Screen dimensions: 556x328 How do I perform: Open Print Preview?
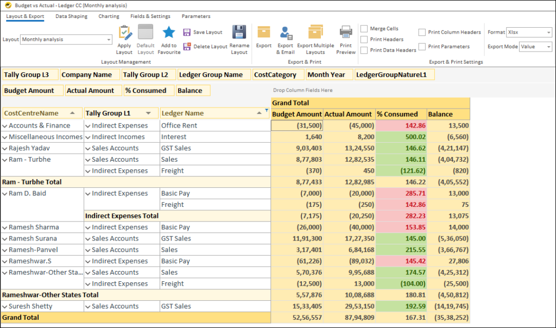346,33
